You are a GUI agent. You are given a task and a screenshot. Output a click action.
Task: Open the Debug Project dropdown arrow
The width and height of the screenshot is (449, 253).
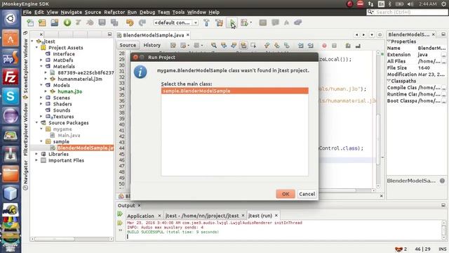[251, 22]
